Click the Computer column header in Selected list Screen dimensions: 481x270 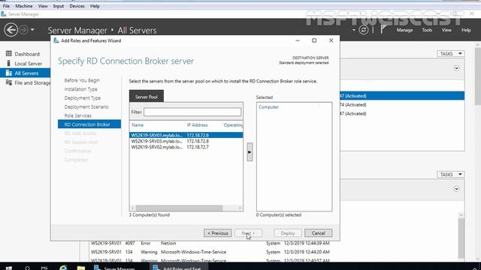coord(268,106)
